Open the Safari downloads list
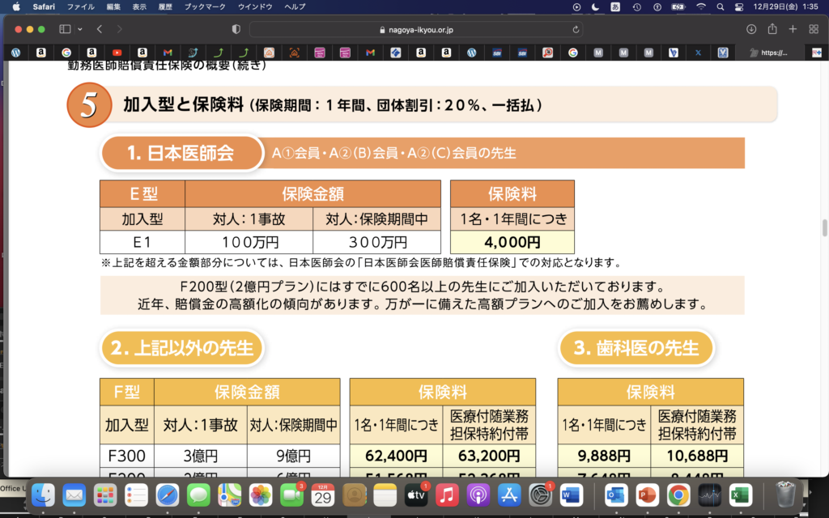The width and height of the screenshot is (829, 518). [x=751, y=29]
